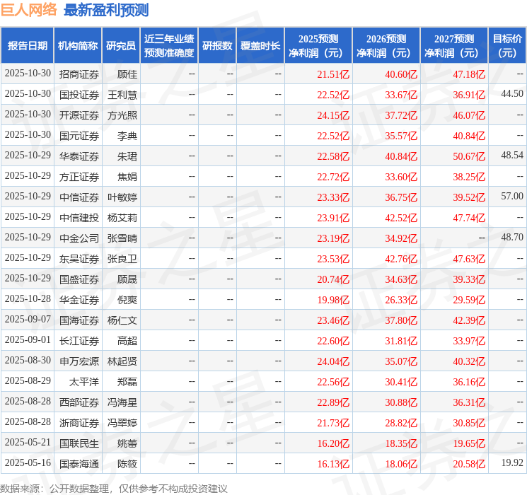Click 2025 profit value 21.51亿
Screen dimensions: 527x495
tap(333, 74)
